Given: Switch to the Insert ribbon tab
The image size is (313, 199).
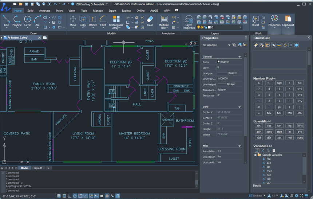Looking at the screenshot, I should tap(59, 11).
